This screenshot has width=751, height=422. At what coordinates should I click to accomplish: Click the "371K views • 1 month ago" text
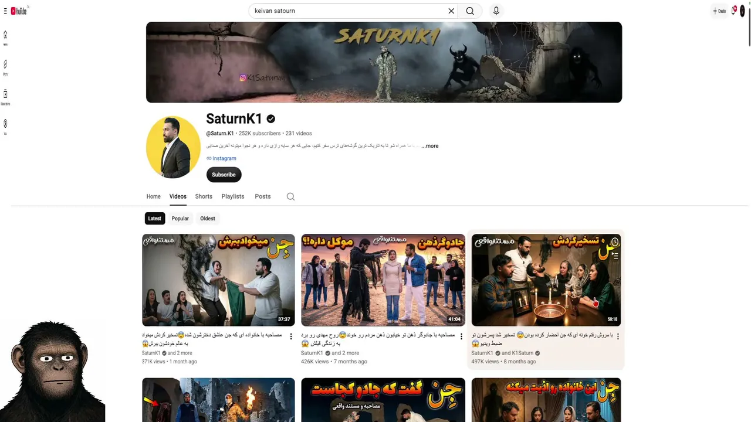tap(170, 362)
